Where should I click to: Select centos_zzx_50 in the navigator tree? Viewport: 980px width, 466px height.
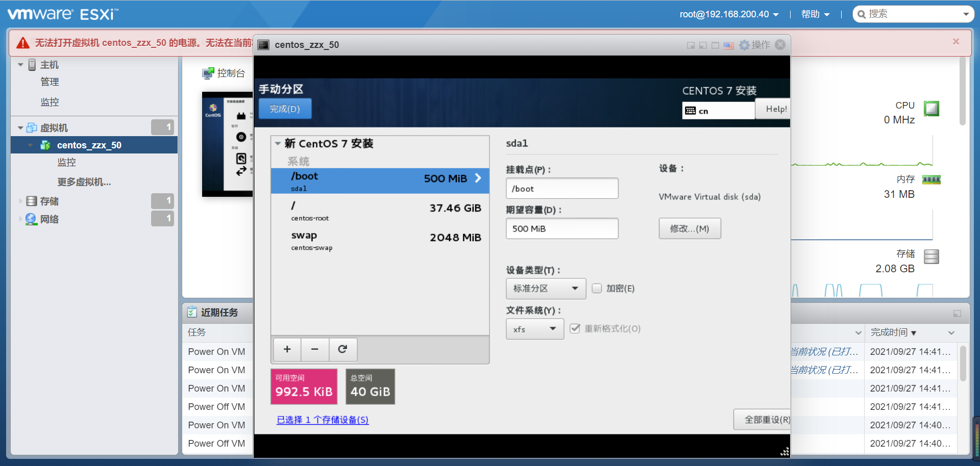[x=94, y=145]
